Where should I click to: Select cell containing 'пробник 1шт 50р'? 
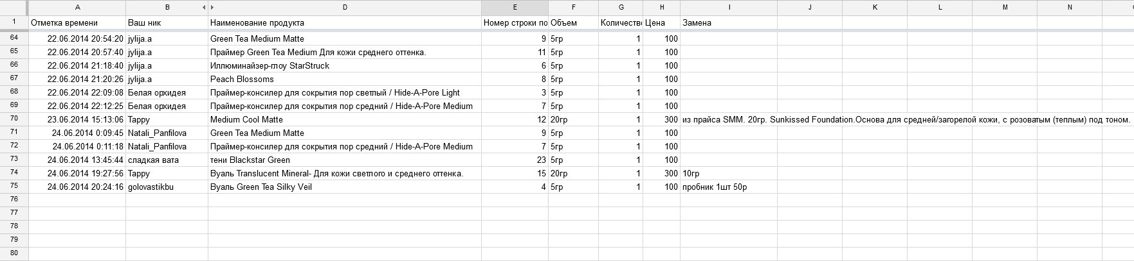pyautogui.click(x=729, y=187)
